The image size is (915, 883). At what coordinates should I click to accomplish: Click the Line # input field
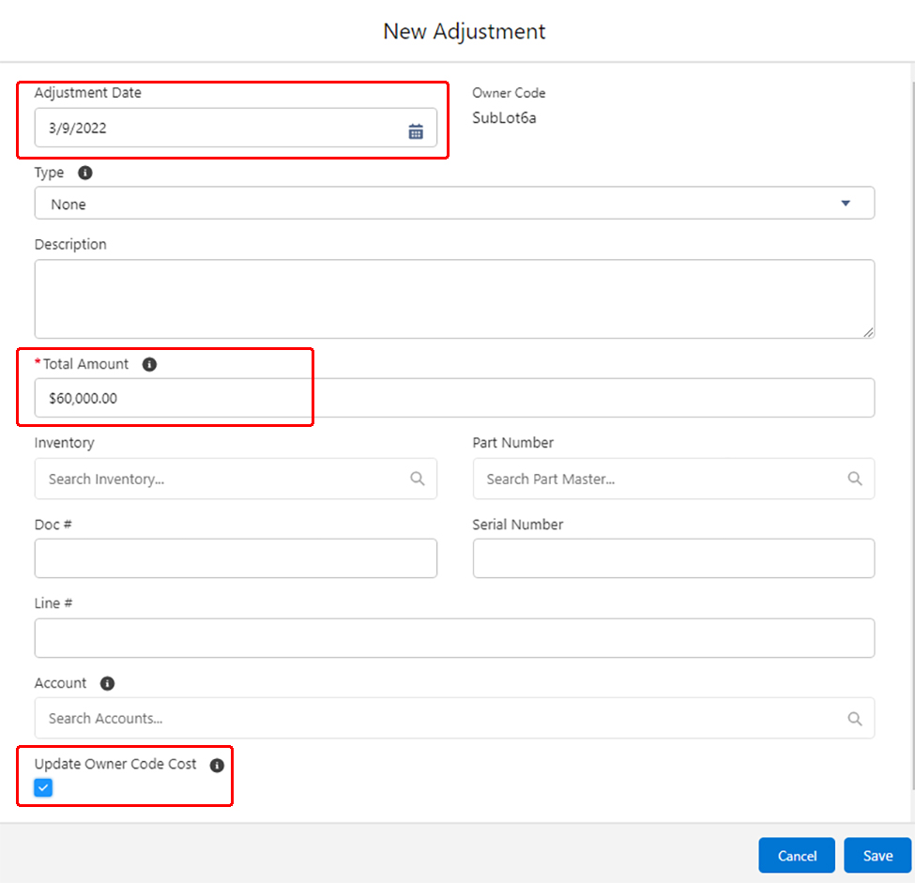click(x=454, y=638)
